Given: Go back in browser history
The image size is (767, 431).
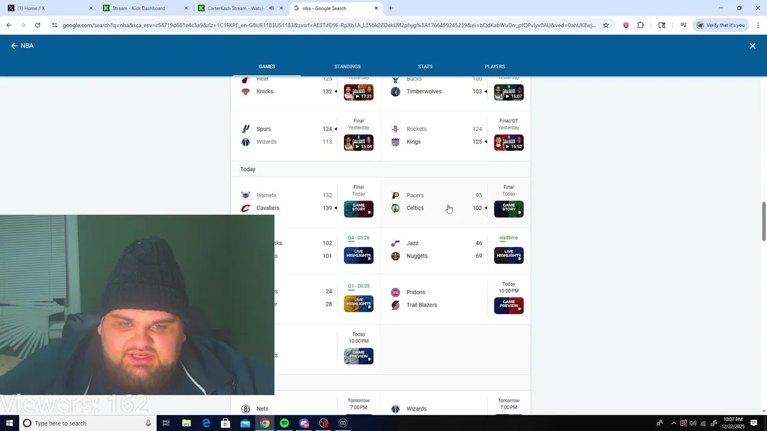Looking at the screenshot, I should coord(9,25).
